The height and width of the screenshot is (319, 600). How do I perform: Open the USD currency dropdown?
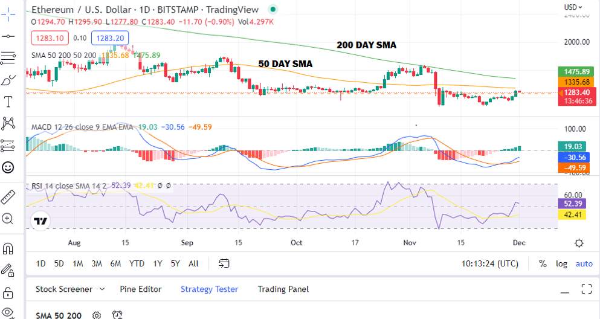(573, 7)
